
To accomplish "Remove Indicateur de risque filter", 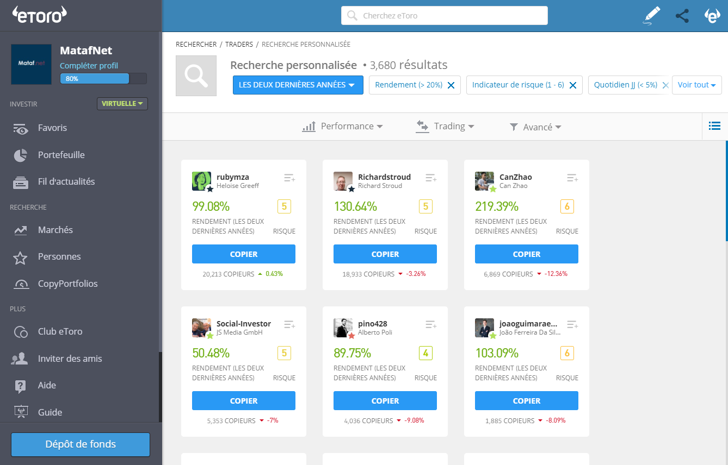I will tap(572, 85).
